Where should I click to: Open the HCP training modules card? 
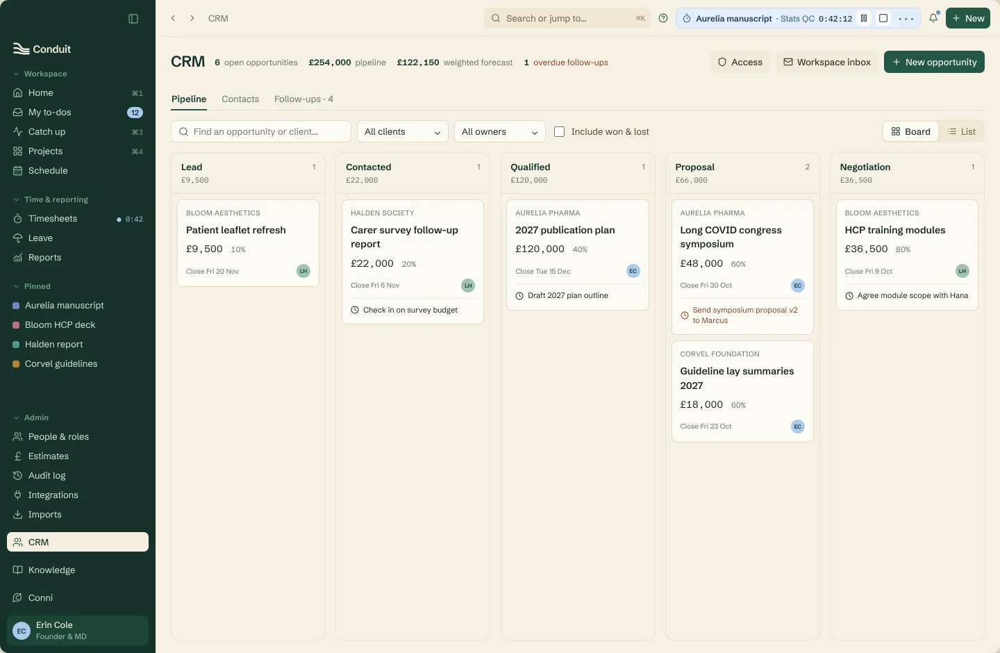click(907, 255)
